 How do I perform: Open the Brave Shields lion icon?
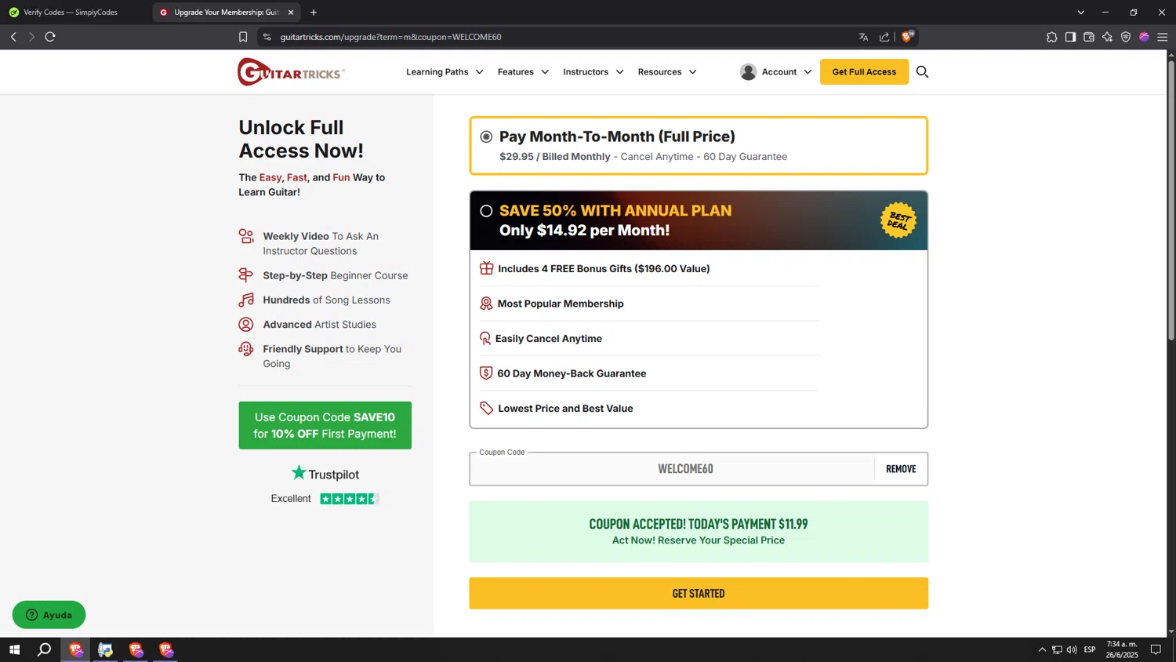click(908, 36)
